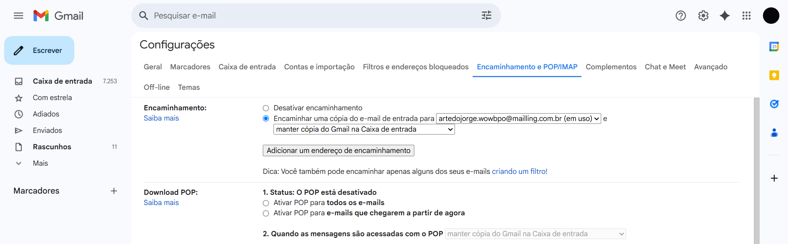
Task: Expand the Mais section in sidebar
Action: [x=40, y=163]
